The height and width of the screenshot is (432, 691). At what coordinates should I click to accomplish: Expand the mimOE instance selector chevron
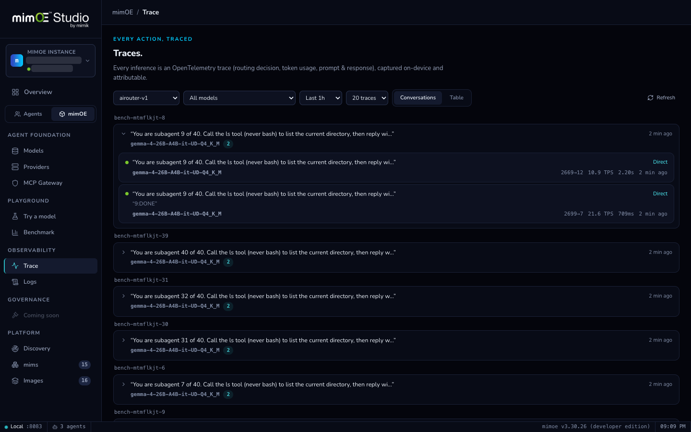coord(87,61)
